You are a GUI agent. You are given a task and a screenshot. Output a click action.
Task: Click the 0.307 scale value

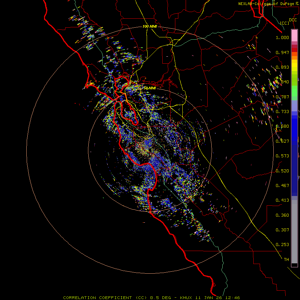pyautogui.click(x=282, y=230)
